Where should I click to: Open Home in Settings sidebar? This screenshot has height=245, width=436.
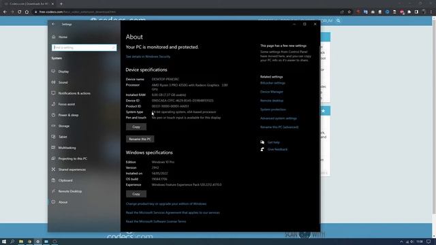click(63, 37)
